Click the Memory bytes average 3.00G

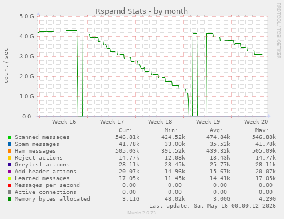[x=222, y=199]
